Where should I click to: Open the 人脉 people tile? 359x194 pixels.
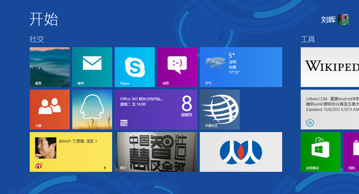pyautogui.click(x=50, y=110)
